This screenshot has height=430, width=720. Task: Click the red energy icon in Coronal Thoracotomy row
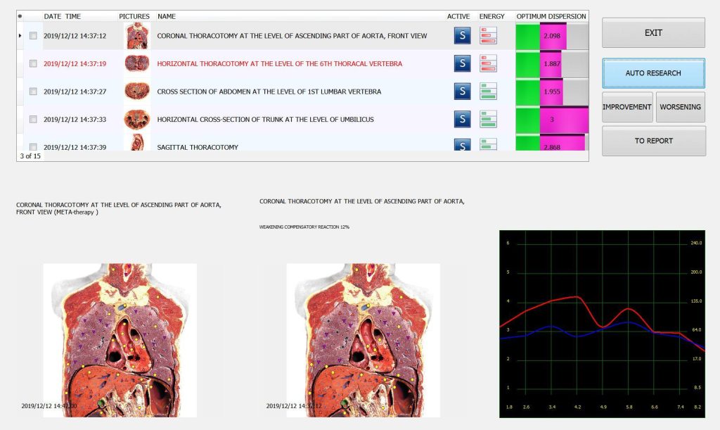pyautogui.click(x=488, y=36)
